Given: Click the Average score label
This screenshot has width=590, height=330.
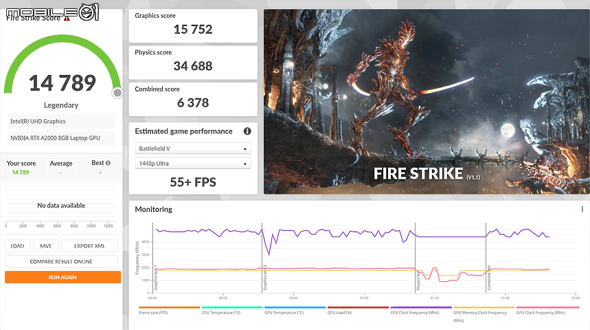Looking at the screenshot, I should pos(61,163).
